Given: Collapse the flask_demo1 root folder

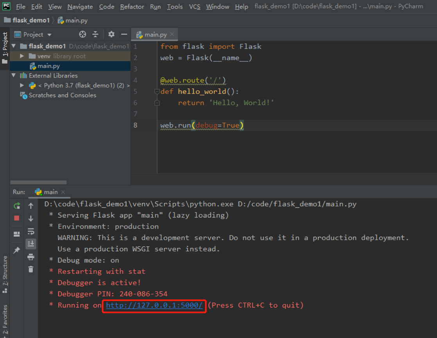Looking at the screenshot, I should 14,46.
